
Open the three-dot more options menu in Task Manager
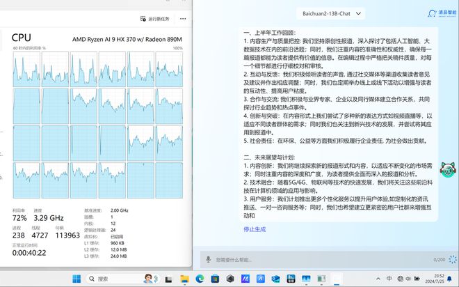point(183,19)
